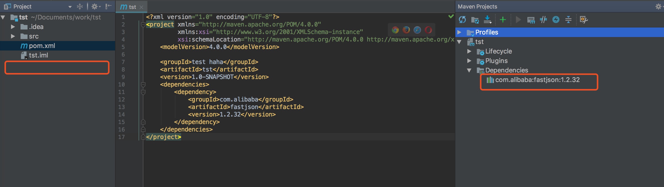Click version text '1.0-SNAPSHOT'
This screenshot has width=664, height=187.
tap(213, 77)
